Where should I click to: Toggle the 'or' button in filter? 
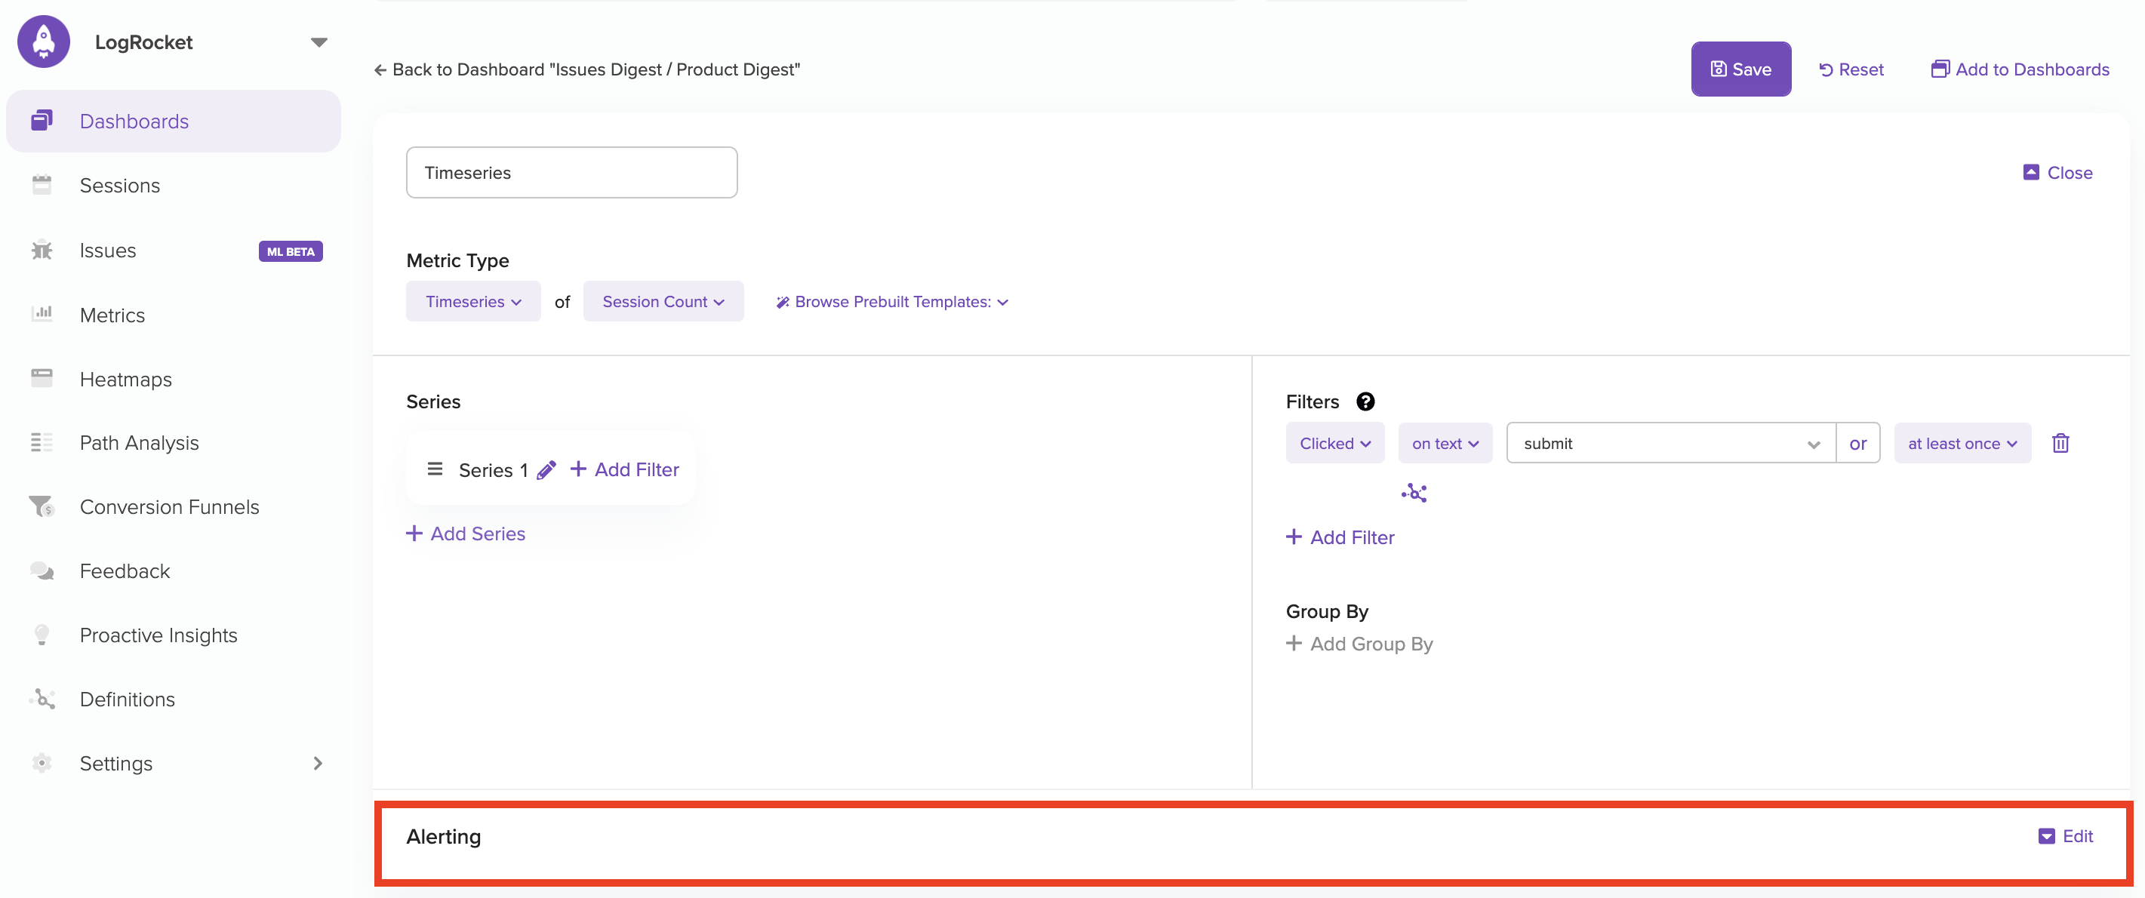pos(1857,444)
